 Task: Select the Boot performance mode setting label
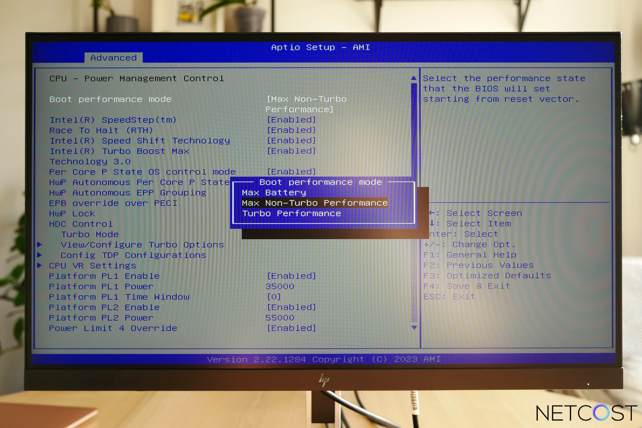111,99
